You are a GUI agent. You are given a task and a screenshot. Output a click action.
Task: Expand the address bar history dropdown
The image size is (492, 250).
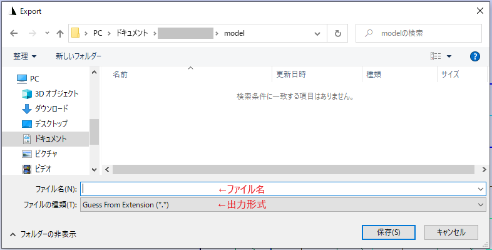coord(317,33)
